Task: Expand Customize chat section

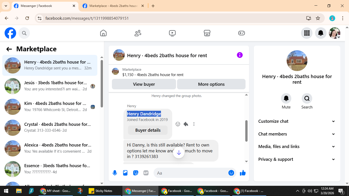Action: pos(297,121)
